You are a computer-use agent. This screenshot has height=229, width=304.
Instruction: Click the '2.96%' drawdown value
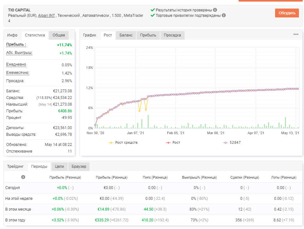[67, 81]
